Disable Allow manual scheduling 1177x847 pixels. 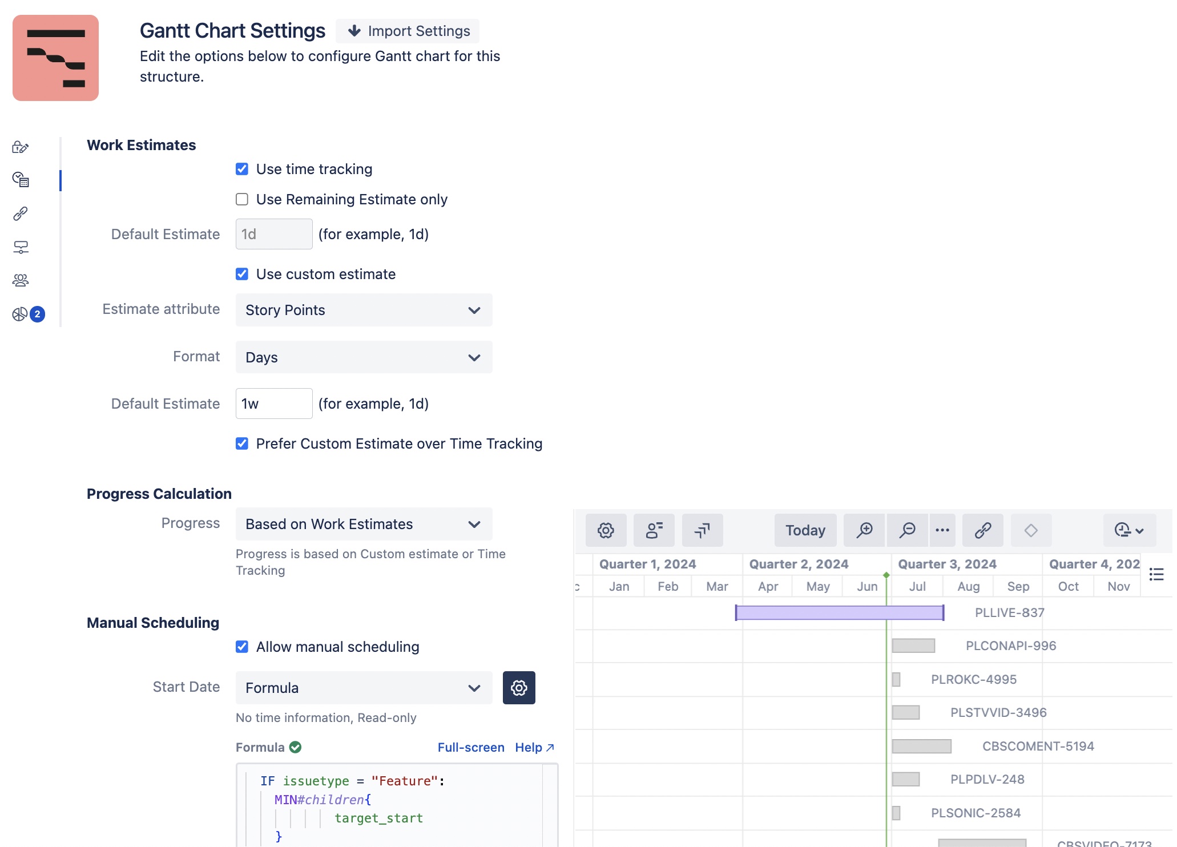[x=242, y=646]
